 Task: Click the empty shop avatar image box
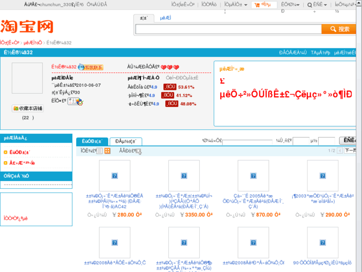pyautogui.click(x=27, y=78)
